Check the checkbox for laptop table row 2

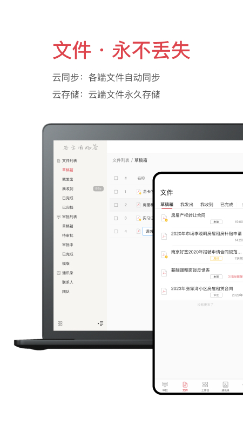116,205
